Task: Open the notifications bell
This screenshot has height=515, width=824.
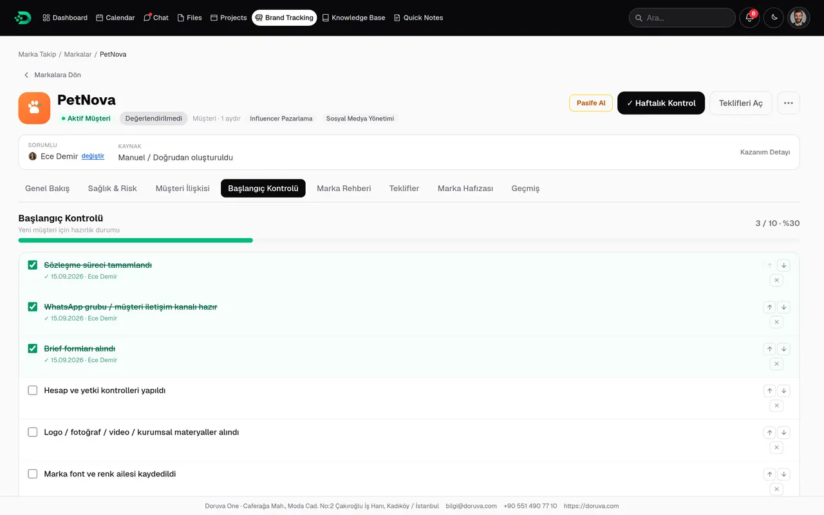Action: tap(749, 17)
